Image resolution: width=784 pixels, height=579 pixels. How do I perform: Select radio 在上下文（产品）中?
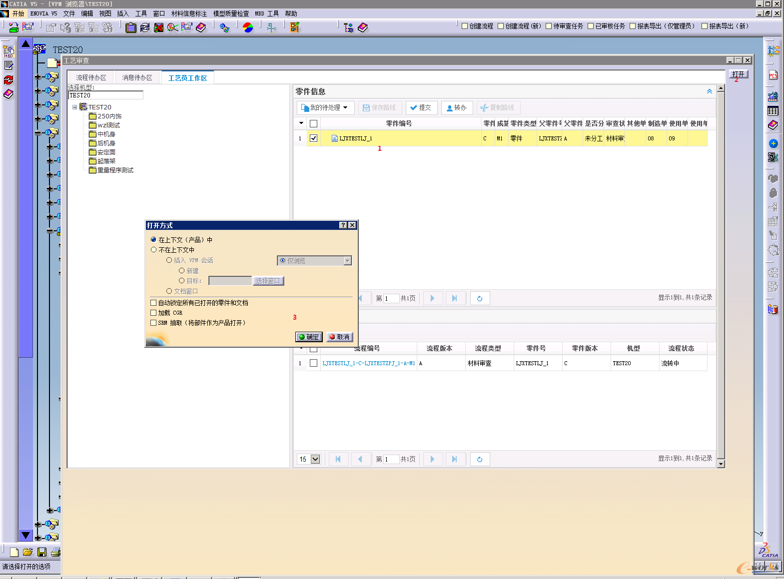coord(154,239)
